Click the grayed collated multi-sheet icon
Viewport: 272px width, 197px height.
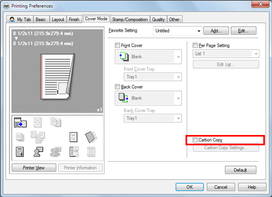tap(38, 137)
